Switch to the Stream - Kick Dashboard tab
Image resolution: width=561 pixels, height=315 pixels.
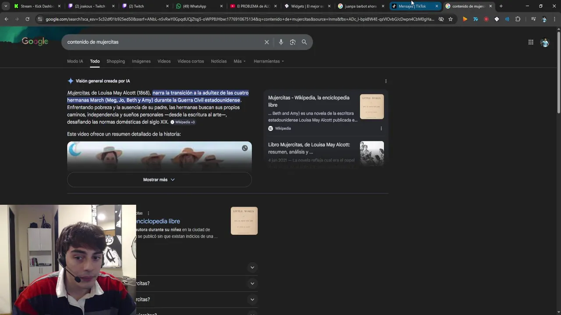37,6
